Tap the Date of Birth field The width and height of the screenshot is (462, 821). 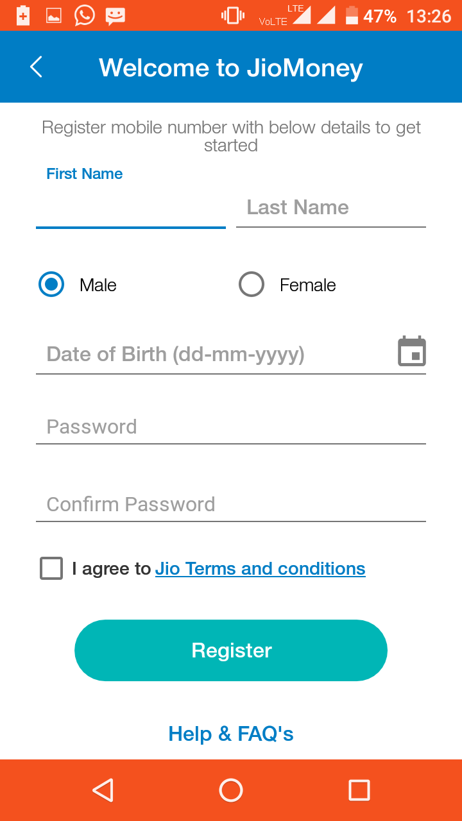(x=193, y=353)
